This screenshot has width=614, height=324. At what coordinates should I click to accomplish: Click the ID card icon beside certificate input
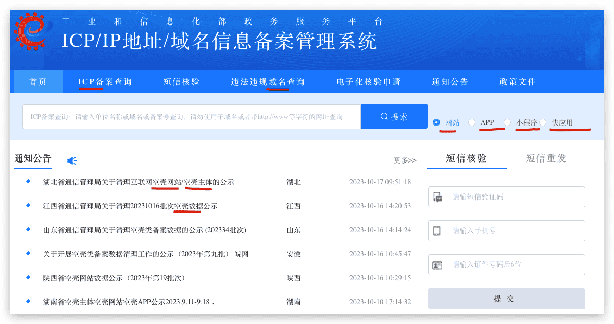tap(437, 265)
